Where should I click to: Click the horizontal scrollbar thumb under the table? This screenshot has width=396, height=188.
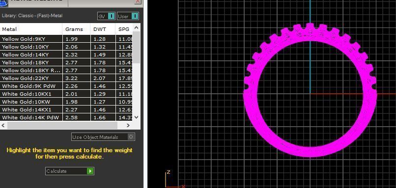[x=62, y=126]
